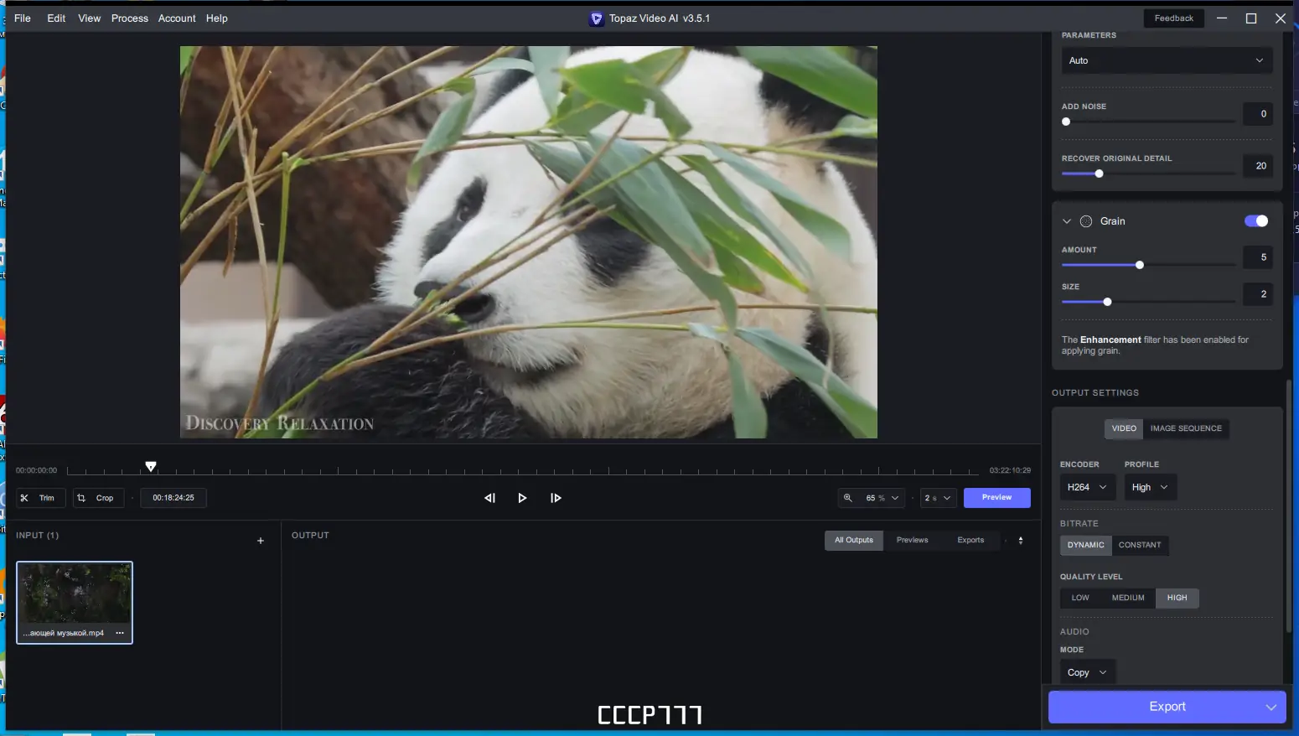This screenshot has width=1299, height=736.
Task: Set bitrate to CONSTANT
Action: [x=1140, y=545]
